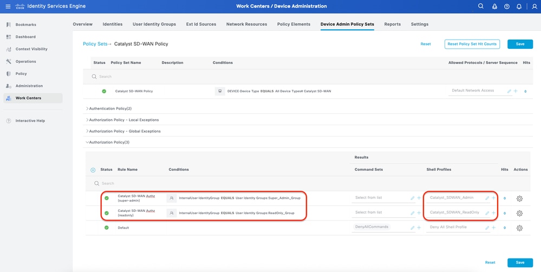This screenshot has height=272, width=541.
Task: Add shell profile plus next to Catalyst_SDWAN_ReadOnly
Action: (x=493, y=213)
